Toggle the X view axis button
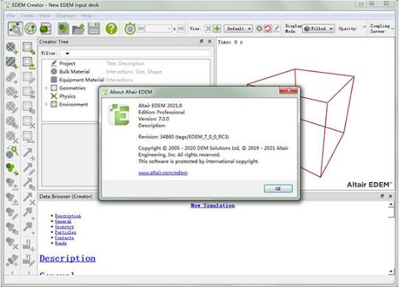The width and height of the screenshot is (399, 287). 208,29
